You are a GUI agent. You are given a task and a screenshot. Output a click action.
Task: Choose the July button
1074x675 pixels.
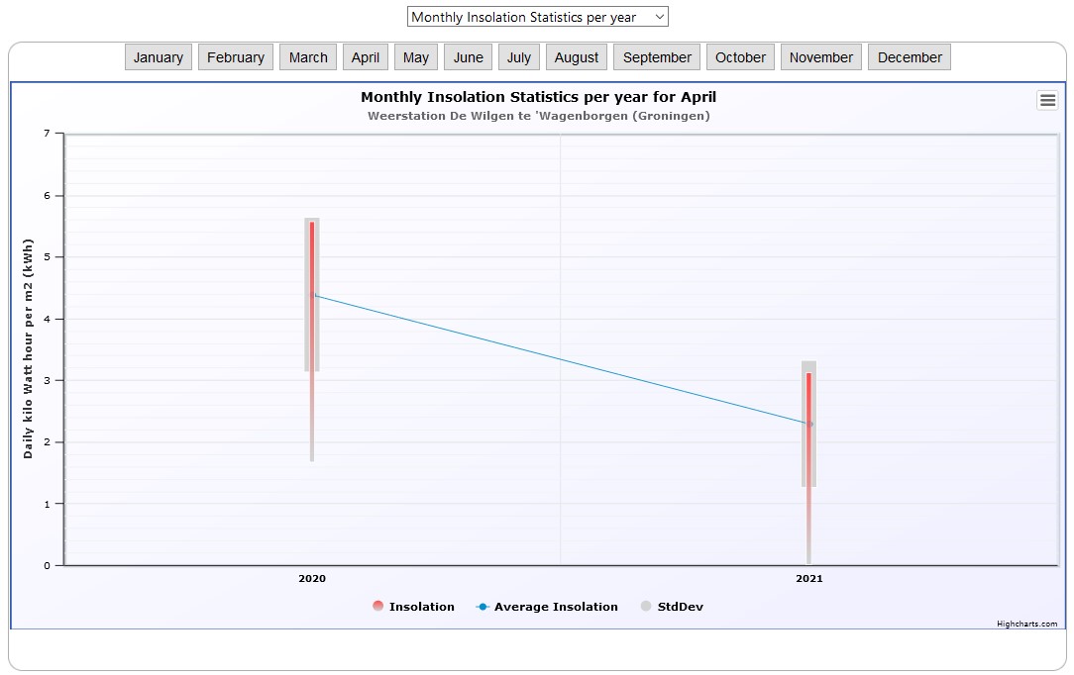click(519, 57)
